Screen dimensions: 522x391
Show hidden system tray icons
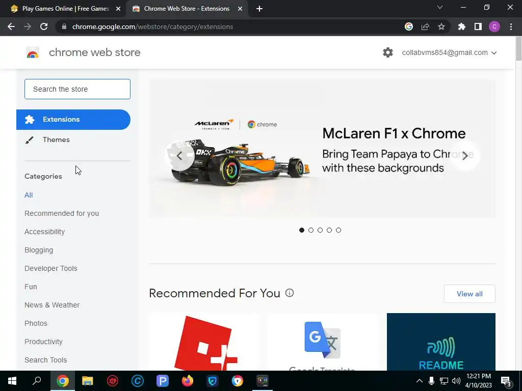click(420, 381)
